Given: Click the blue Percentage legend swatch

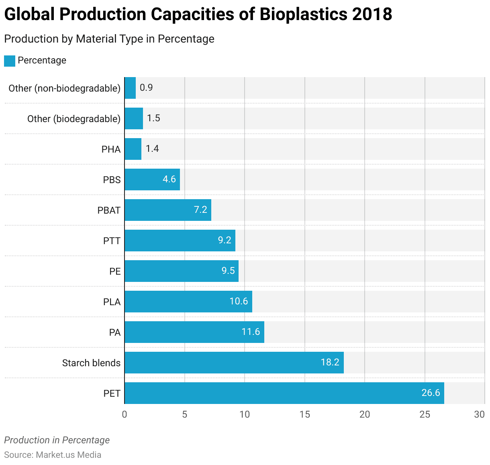Looking at the screenshot, I should (x=10, y=61).
